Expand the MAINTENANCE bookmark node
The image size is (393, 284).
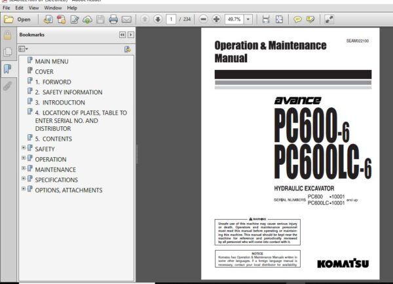(x=24, y=168)
